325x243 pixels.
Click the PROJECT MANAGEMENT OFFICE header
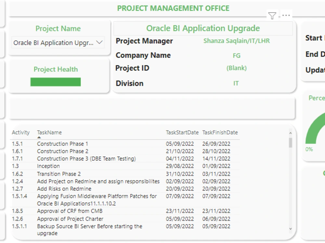click(x=174, y=8)
